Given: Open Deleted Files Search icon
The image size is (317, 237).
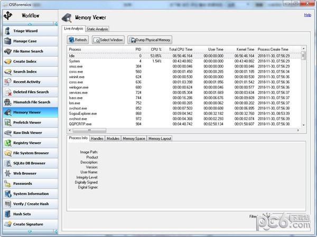Looking at the screenshot, I should click(8, 92).
